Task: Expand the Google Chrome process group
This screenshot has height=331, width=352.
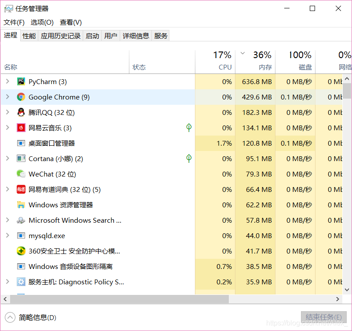Action: pyautogui.click(x=8, y=97)
